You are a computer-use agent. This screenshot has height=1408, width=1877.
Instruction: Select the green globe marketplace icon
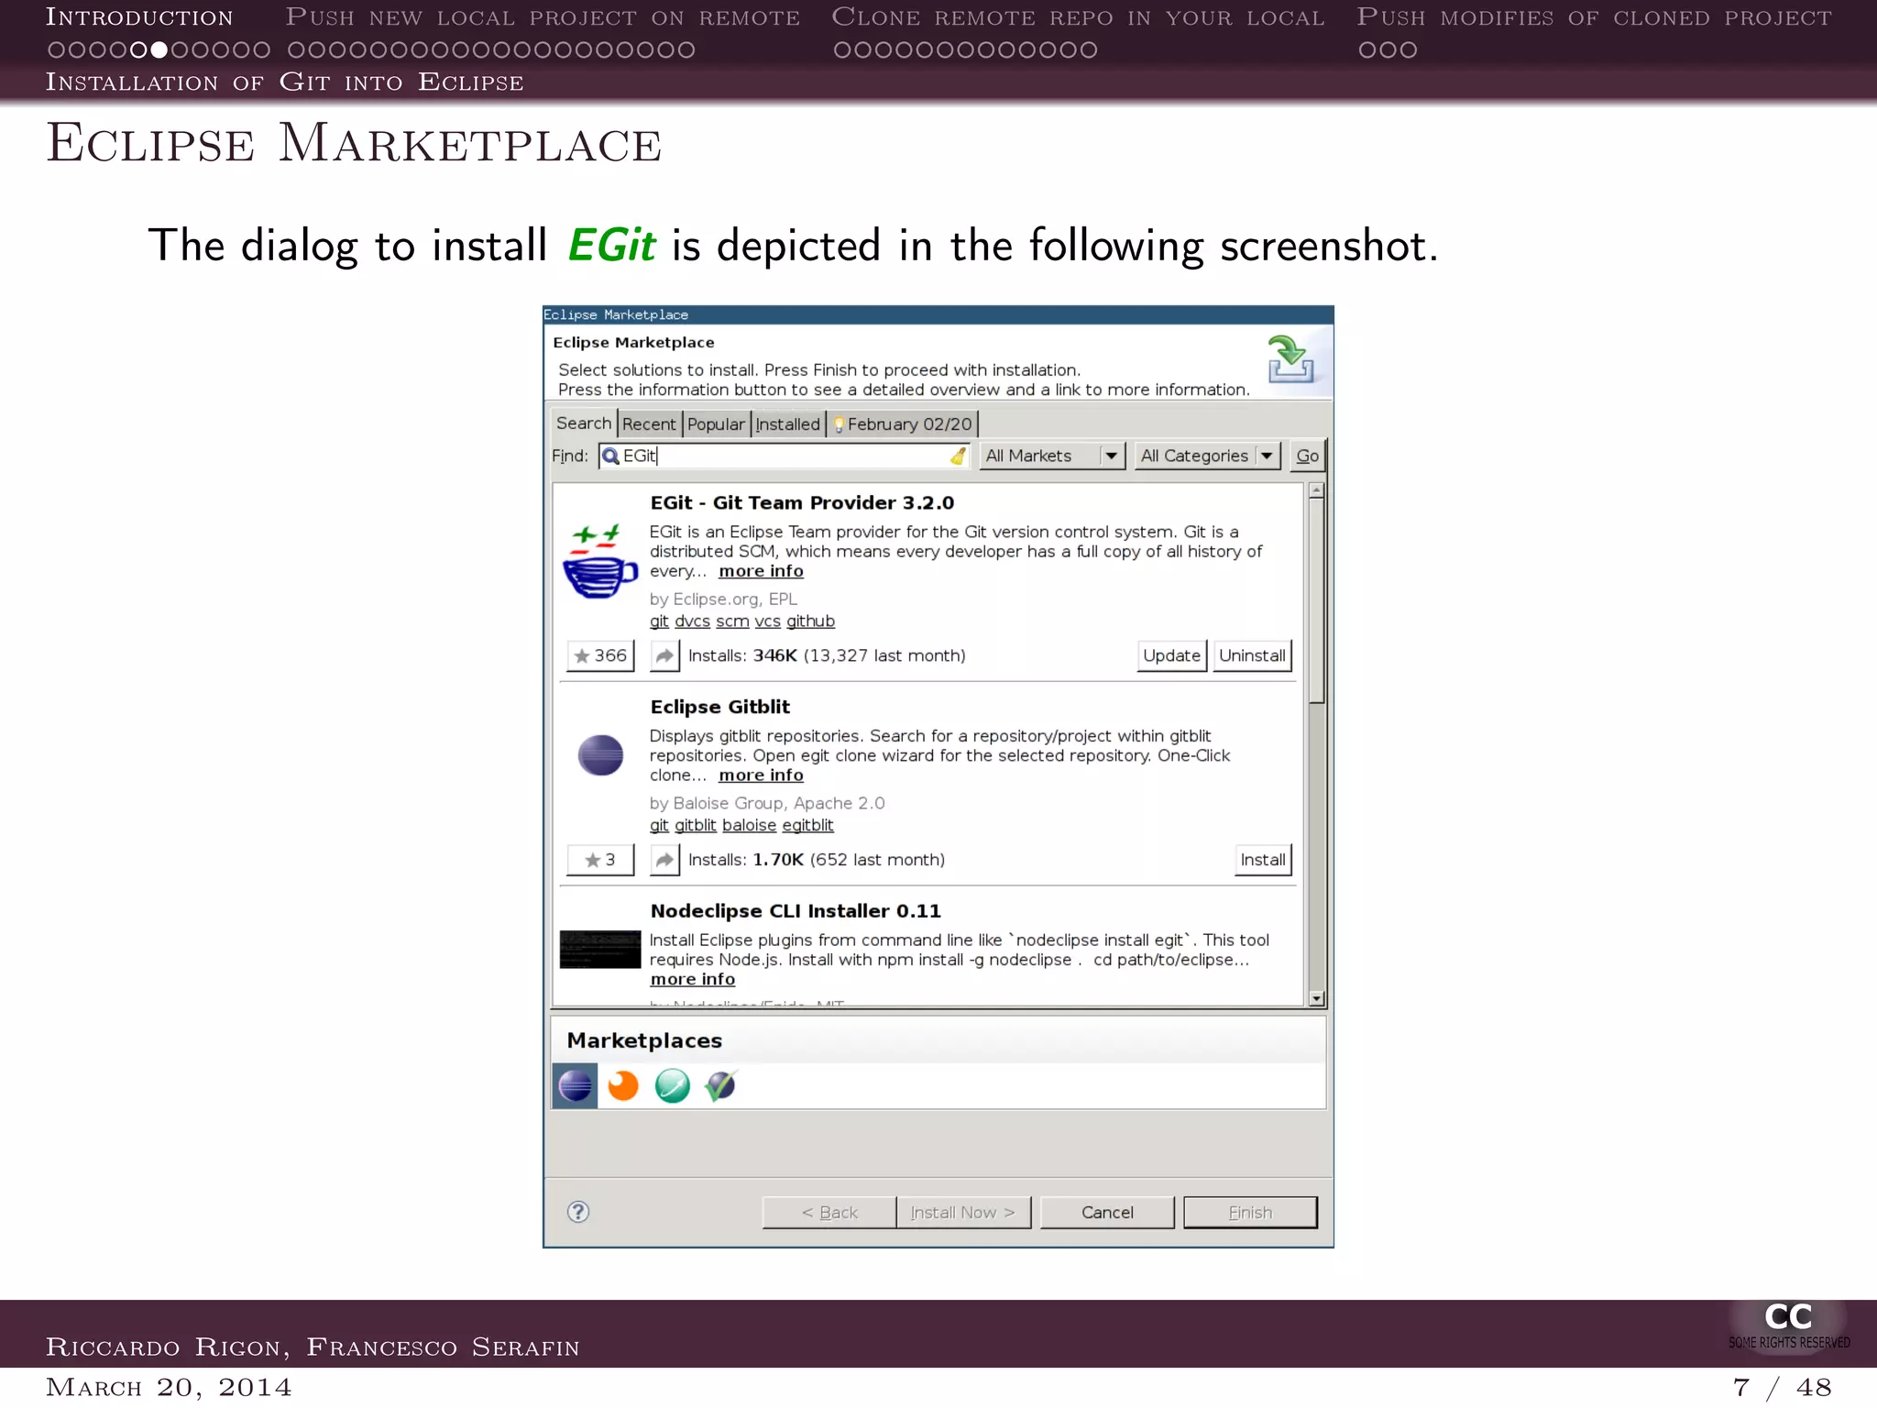pyautogui.click(x=672, y=1085)
